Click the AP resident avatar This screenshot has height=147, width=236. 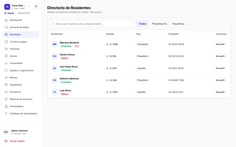[54, 68]
